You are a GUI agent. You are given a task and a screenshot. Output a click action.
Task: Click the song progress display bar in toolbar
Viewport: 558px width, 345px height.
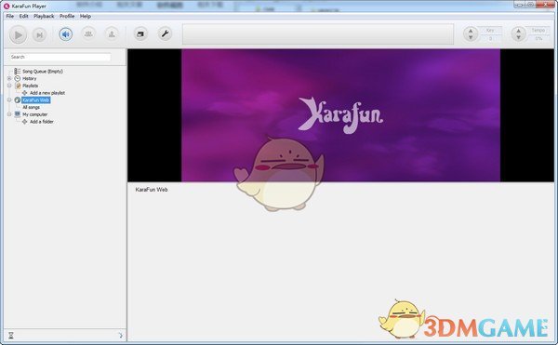coord(318,34)
